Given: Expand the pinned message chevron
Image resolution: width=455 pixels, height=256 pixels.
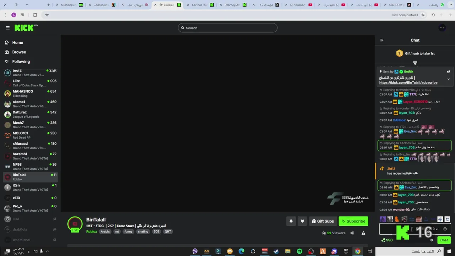Looking at the screenshot, I should 449,79.
